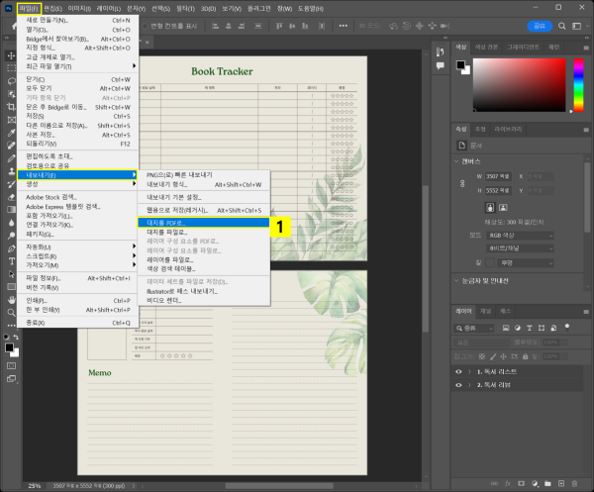The height and width of the screenshot is (492, 594).
Task: Select the Eraser tool
Action: coord(11,197)
